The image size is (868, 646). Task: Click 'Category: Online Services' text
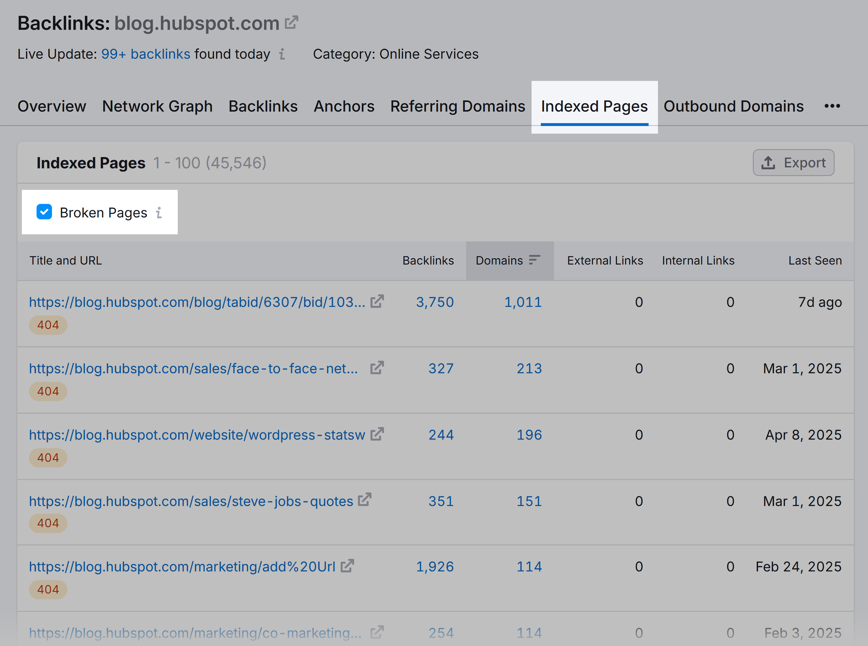click(x=395, y=54)
